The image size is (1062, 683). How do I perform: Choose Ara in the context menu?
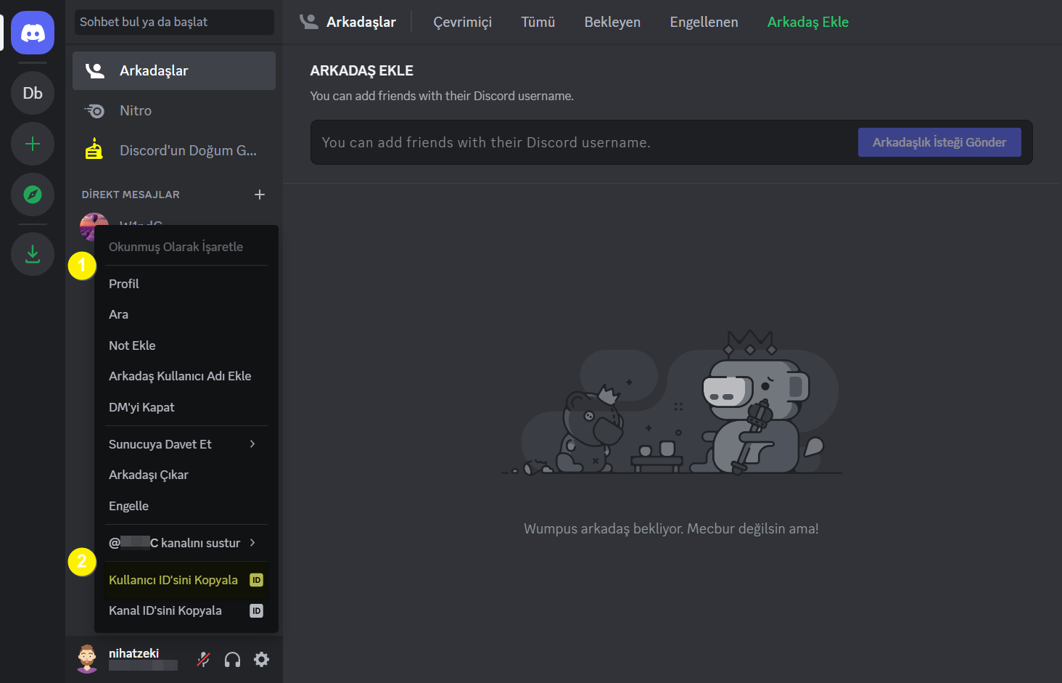pos(186,314)
